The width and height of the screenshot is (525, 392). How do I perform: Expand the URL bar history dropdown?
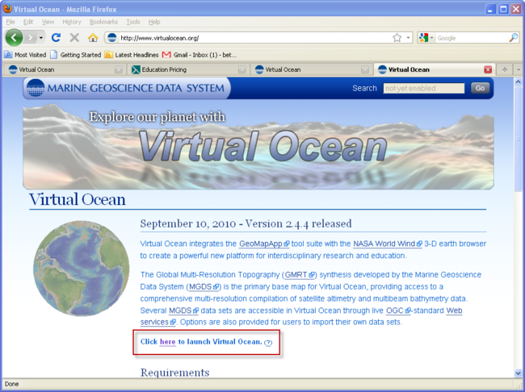tap(409, 38)
